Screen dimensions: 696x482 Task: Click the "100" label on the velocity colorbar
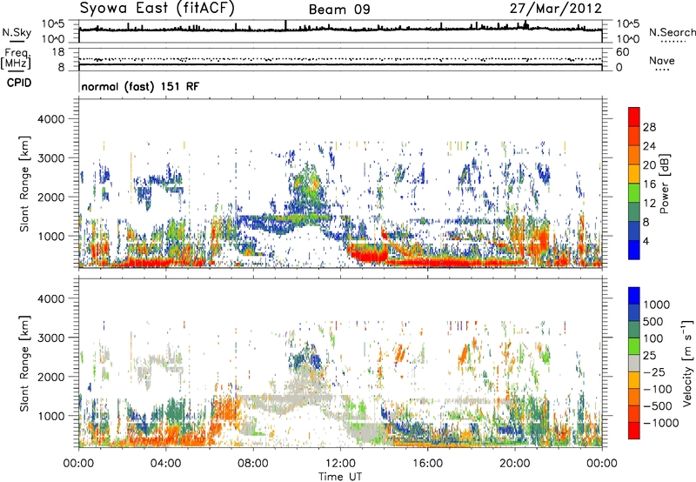pyautogui.click(x=653, y=338)
